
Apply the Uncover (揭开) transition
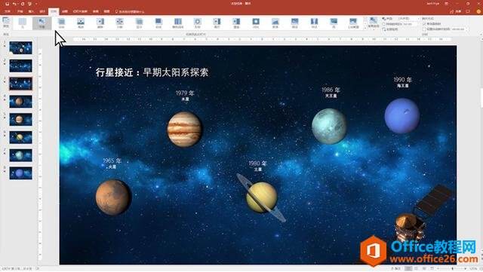click(x=217, y=23)
